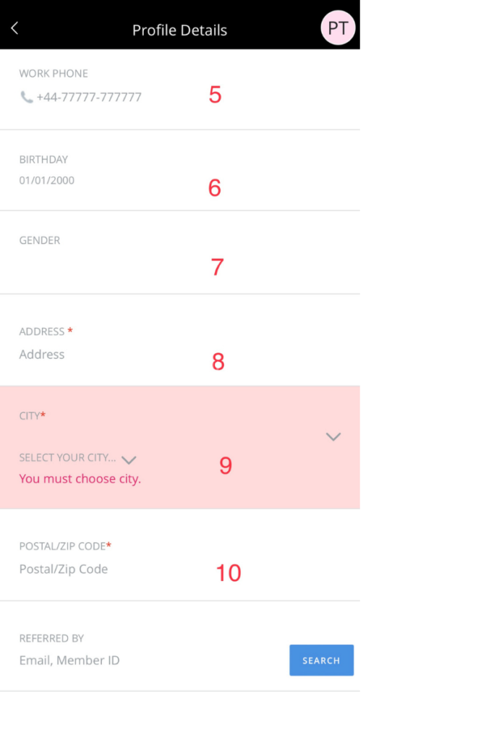The width and height of the screenshot is (494, 741).
Task: Select the birthday date 01/01/2000
Action: pos(47,180)
